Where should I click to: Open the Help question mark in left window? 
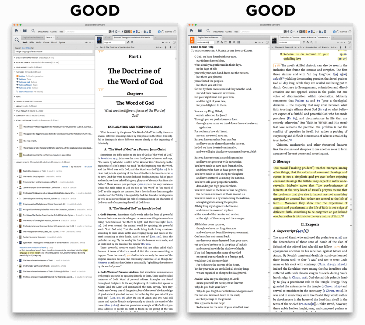(175, 32)
